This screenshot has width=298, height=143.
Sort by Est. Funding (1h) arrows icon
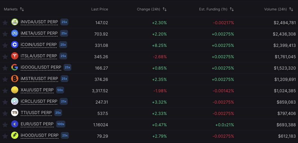tap(232, 9)
